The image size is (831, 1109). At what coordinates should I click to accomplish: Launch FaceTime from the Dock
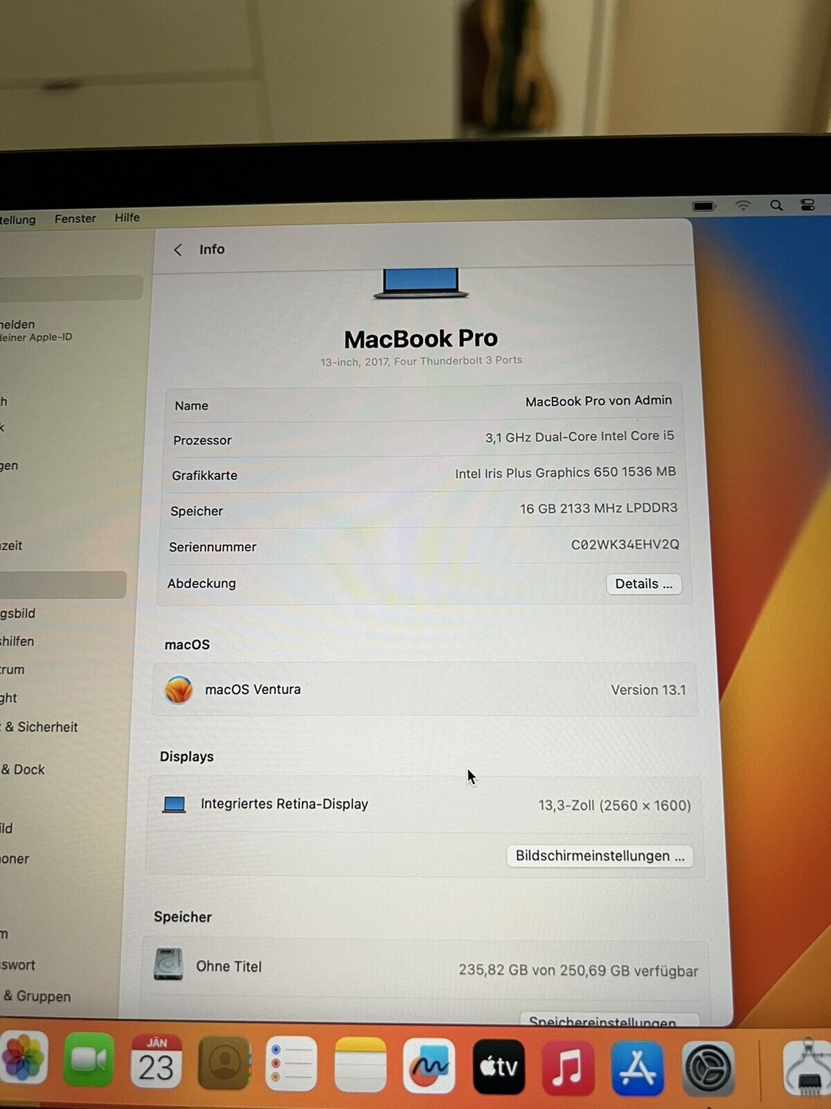tap(89, 1060)
